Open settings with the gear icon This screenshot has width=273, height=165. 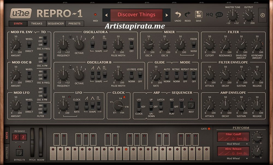(263, 15)
